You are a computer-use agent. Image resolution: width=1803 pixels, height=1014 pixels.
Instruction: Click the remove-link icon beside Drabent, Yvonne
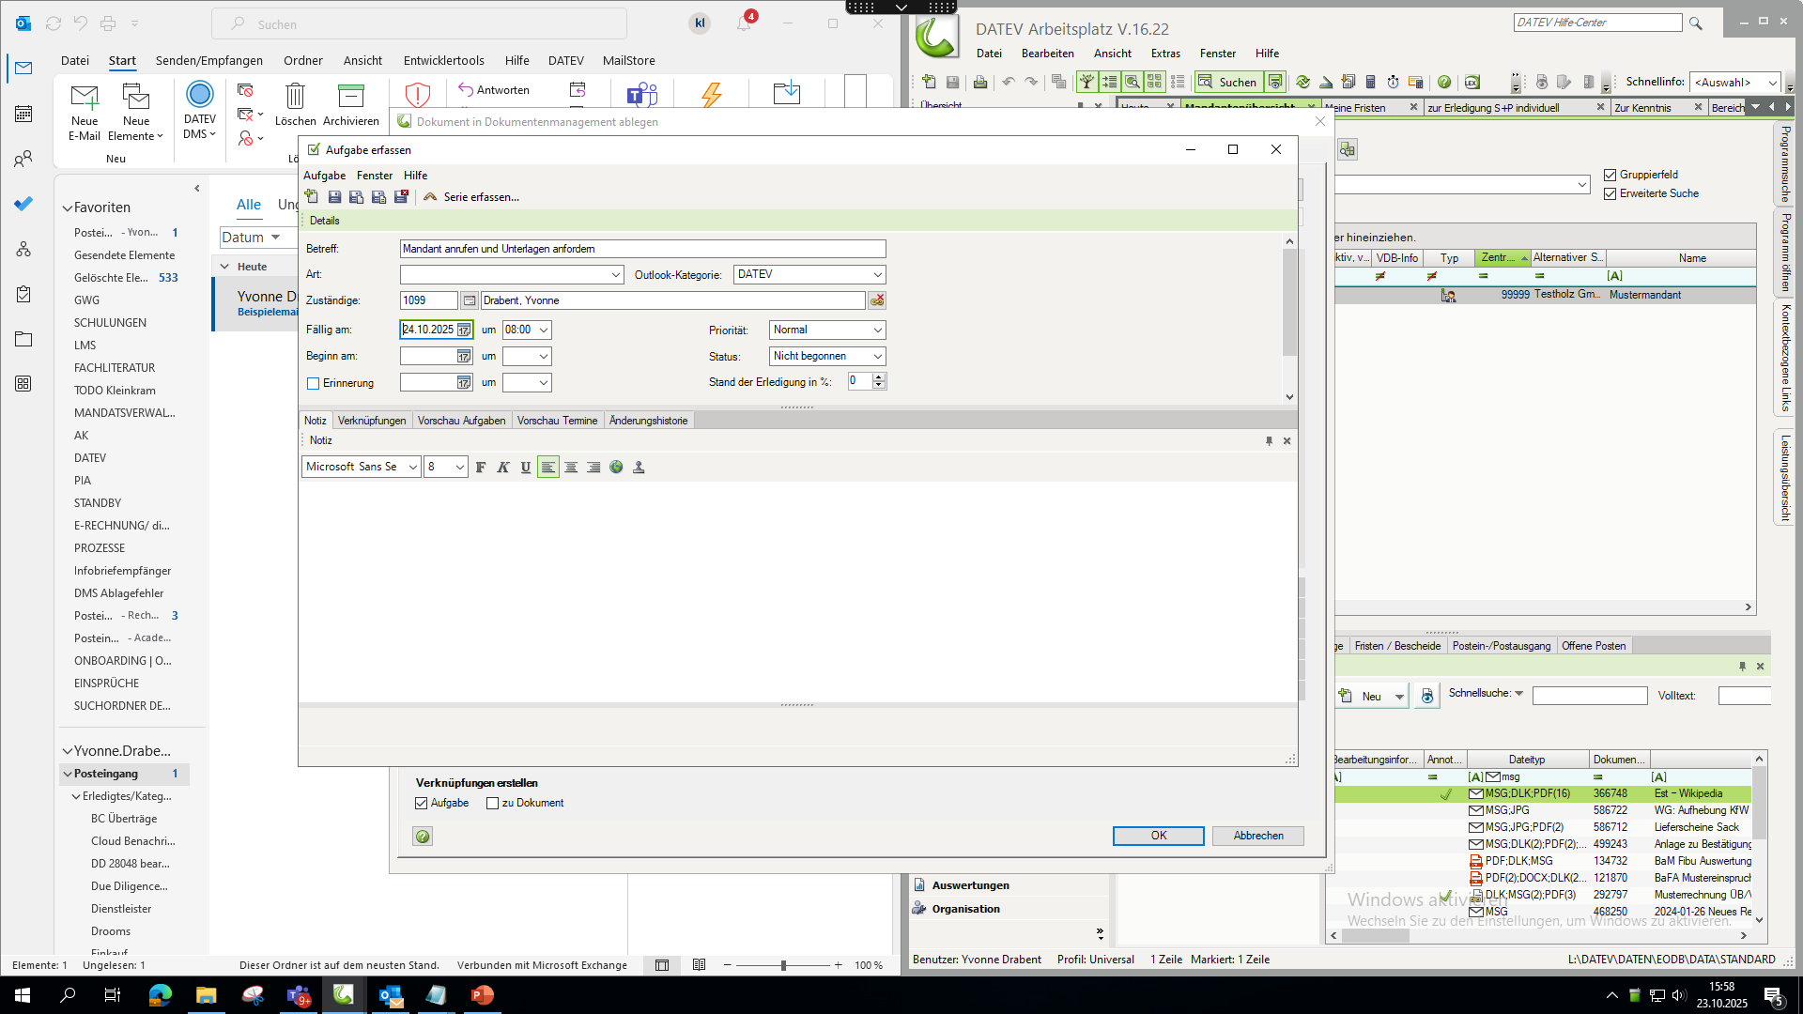coord(877,300)
